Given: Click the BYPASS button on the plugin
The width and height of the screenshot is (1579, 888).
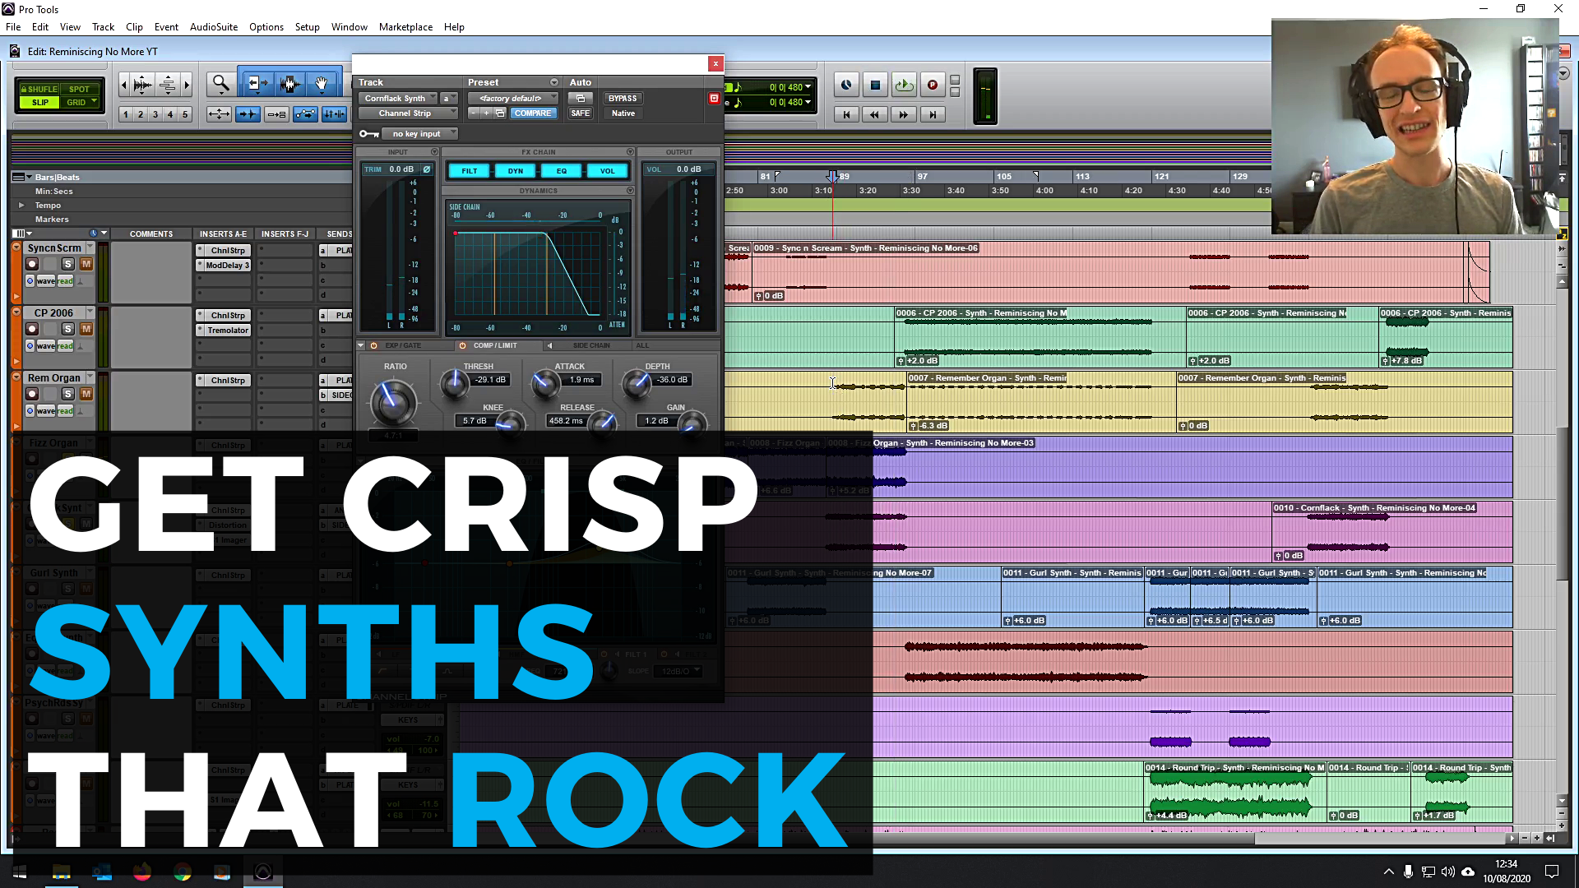Looking at the screenshot, I should (622, 98).
